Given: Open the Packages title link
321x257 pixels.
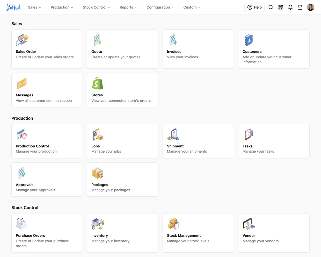Looking at the screenshot, I should coord(100,185).
